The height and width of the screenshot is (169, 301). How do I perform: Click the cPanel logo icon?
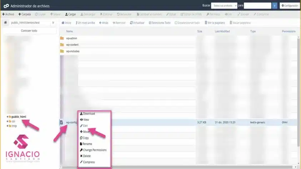6,6
